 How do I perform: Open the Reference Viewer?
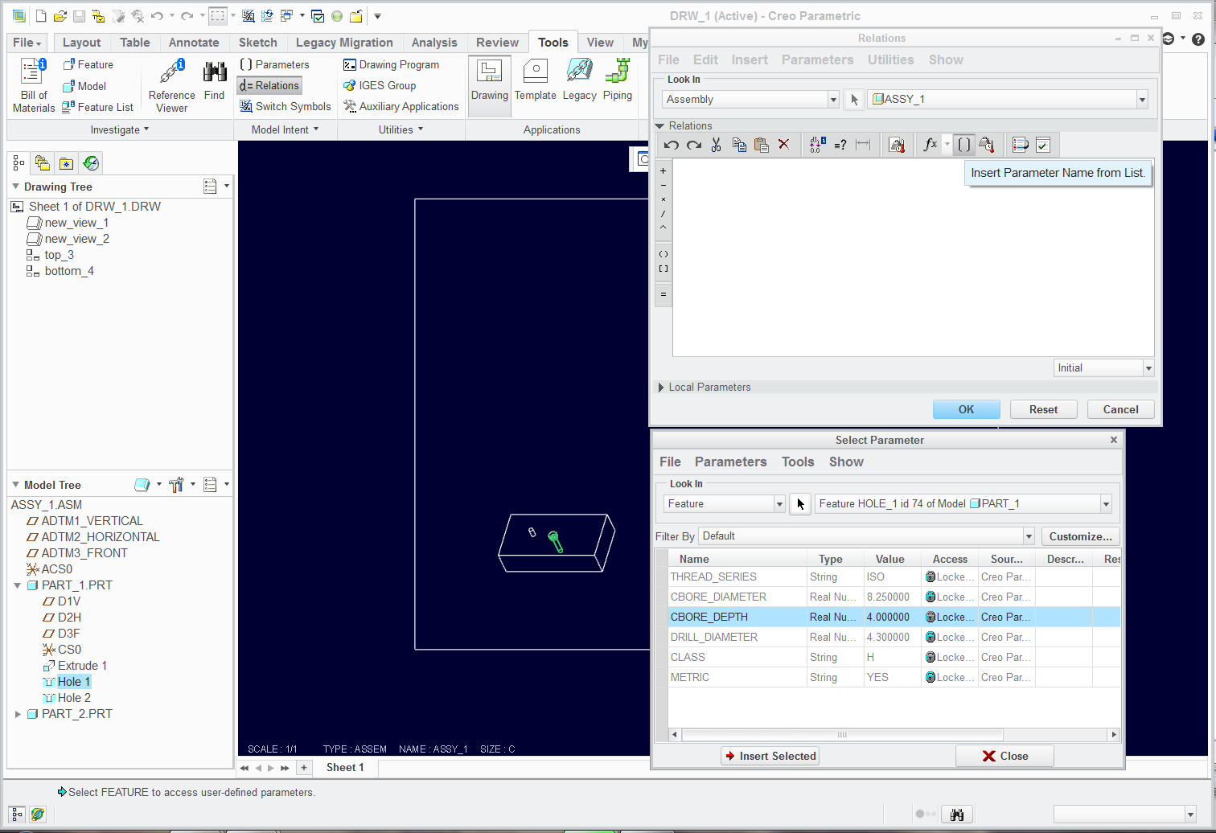coord(171,85)
